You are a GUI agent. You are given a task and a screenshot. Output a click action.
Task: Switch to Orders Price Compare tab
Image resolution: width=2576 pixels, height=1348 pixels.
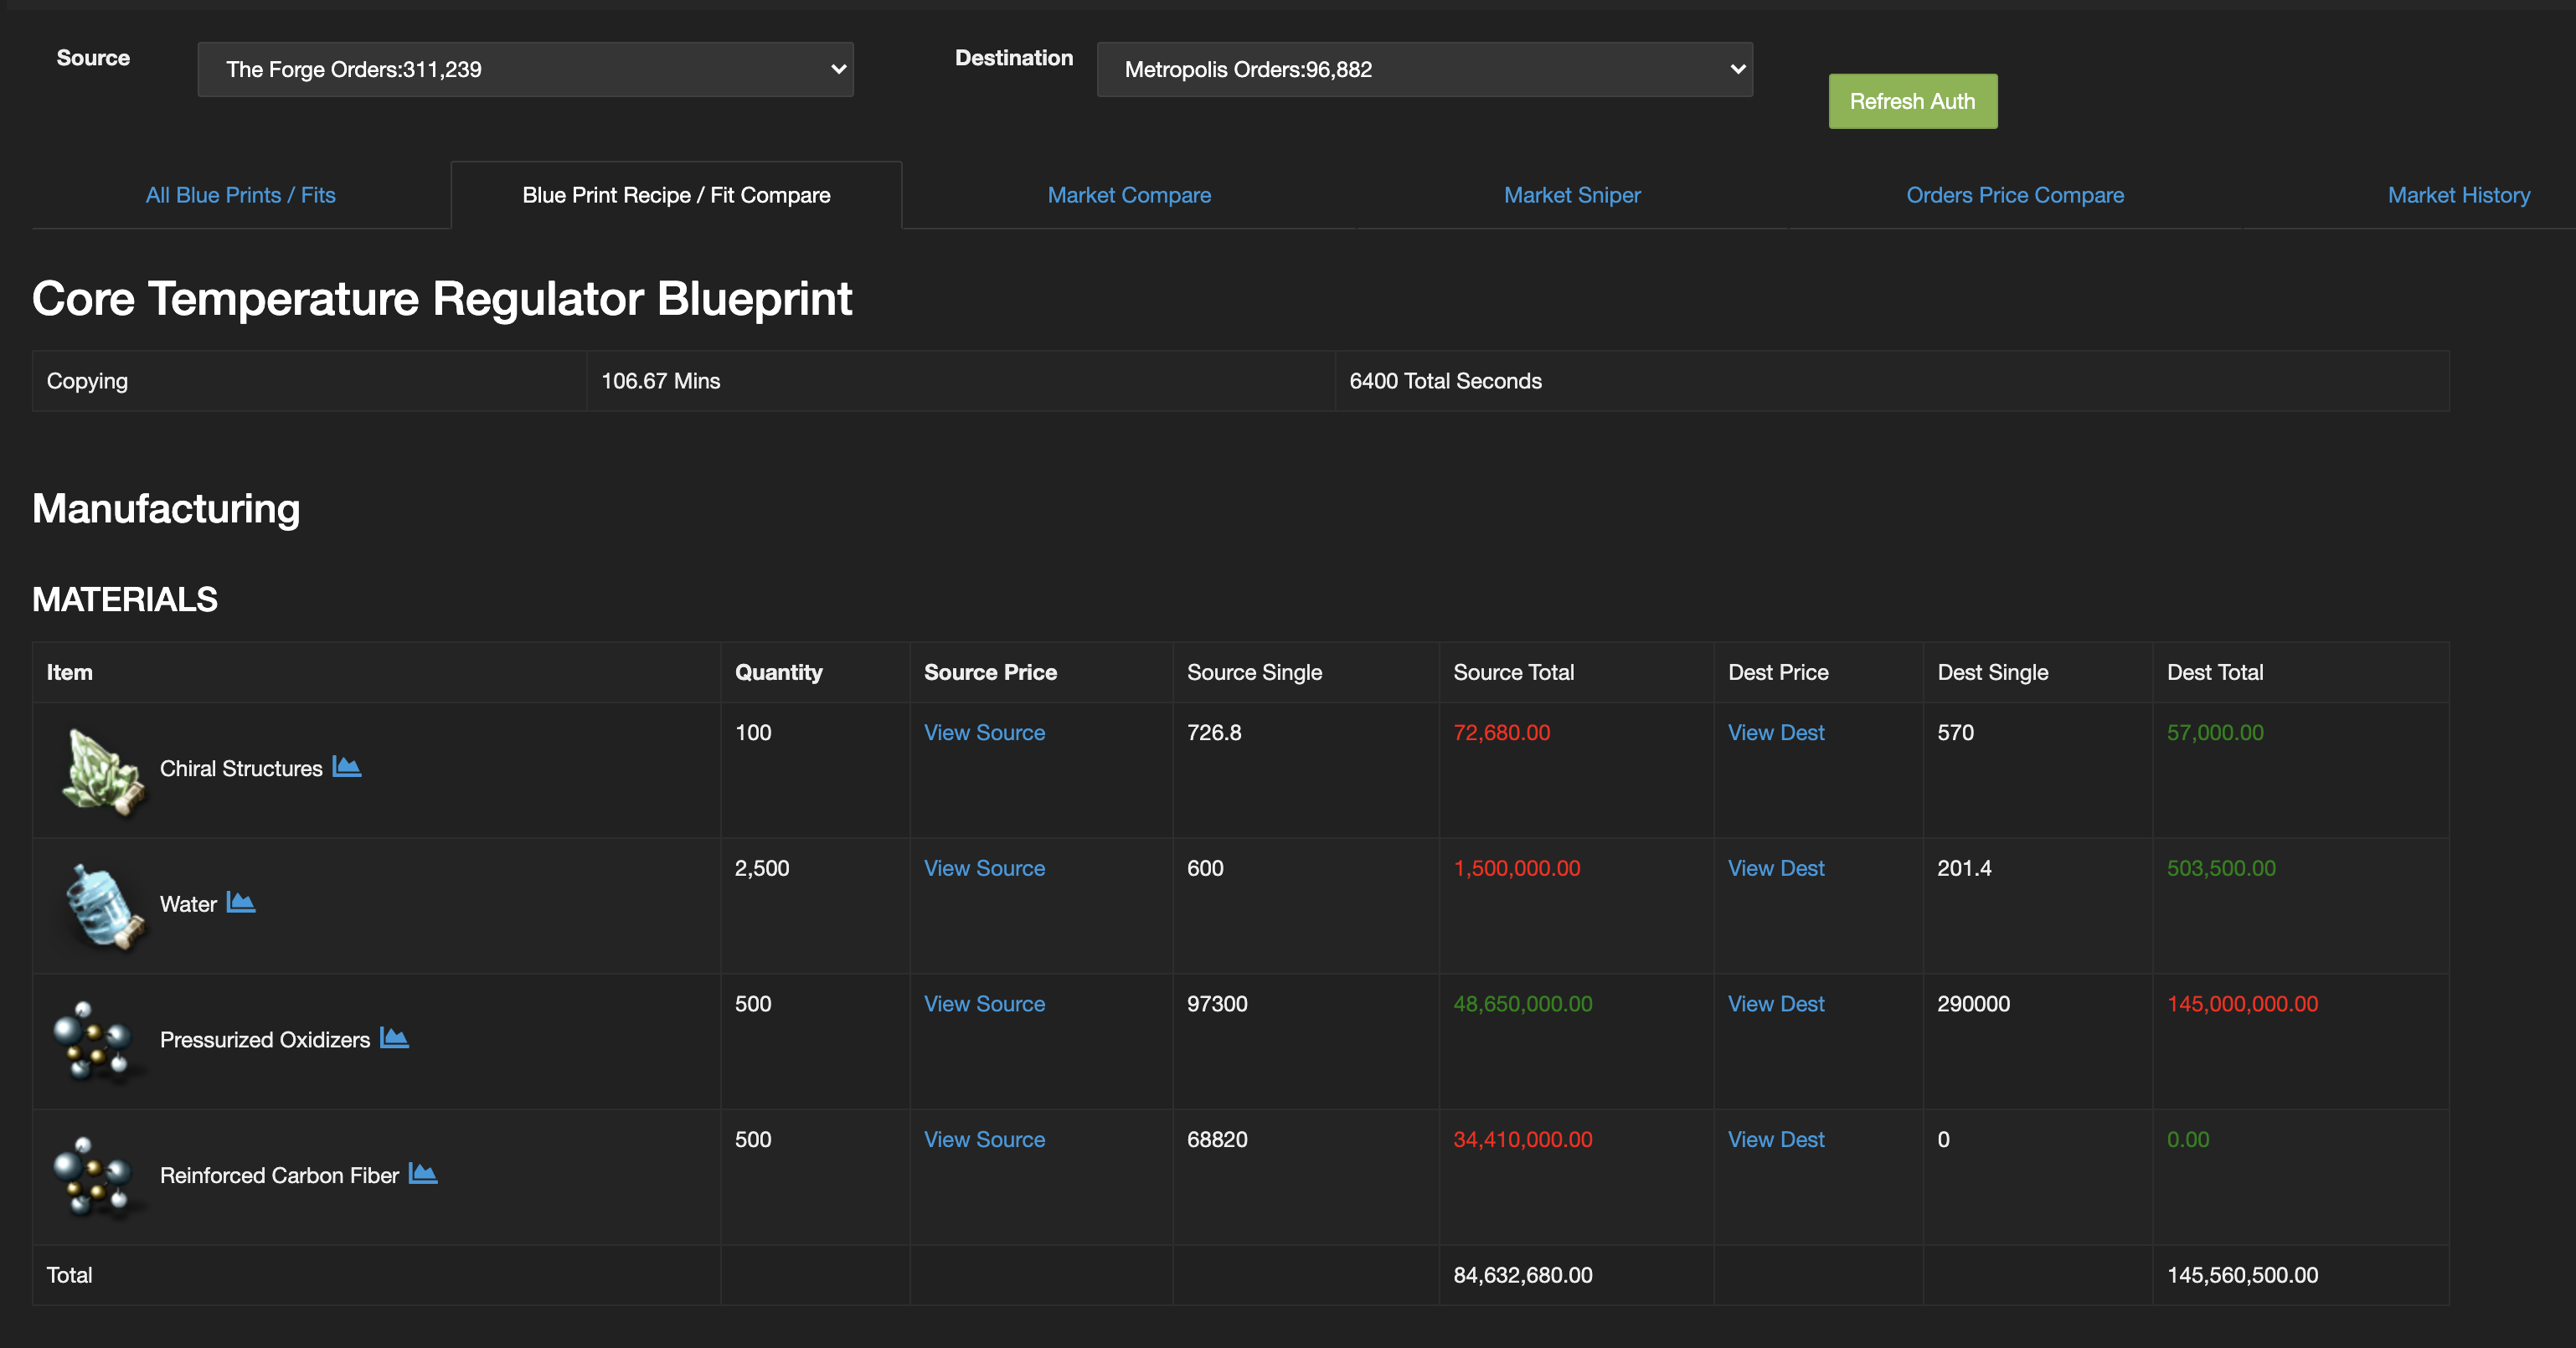2015,195
